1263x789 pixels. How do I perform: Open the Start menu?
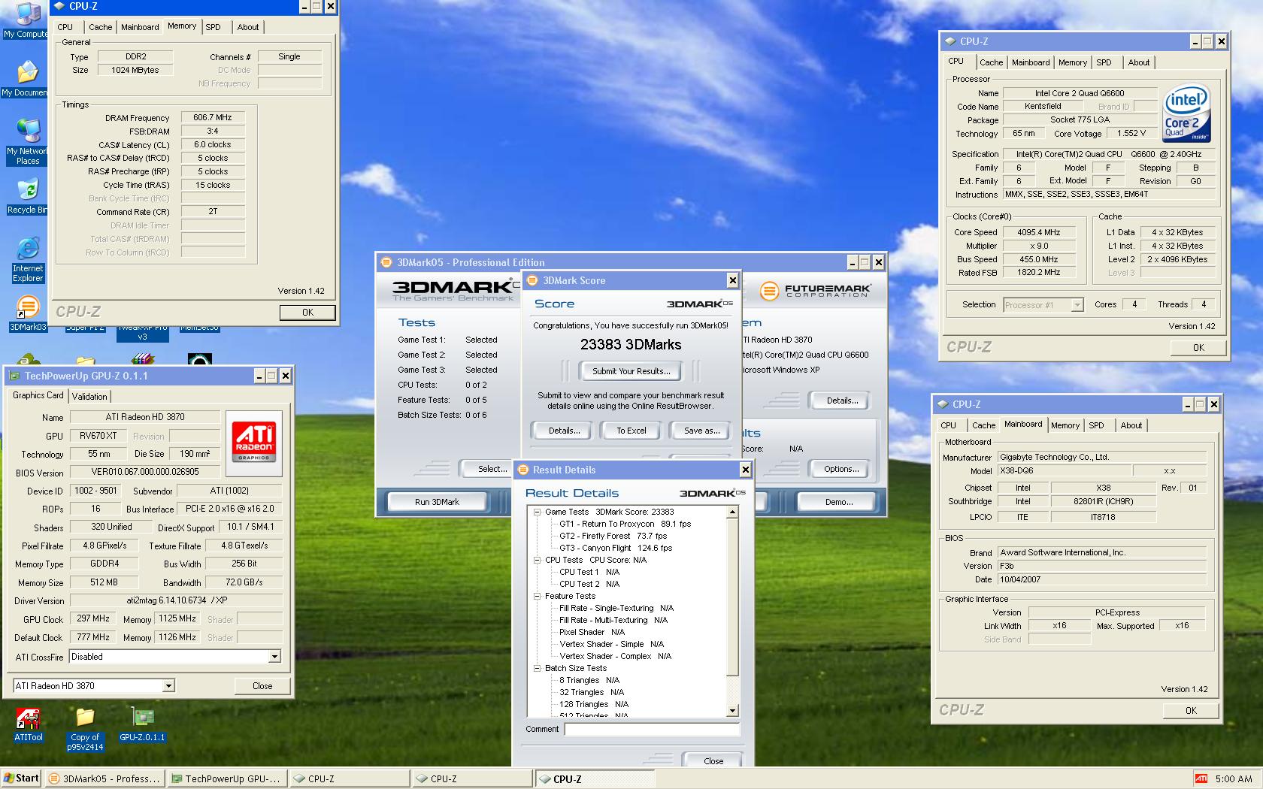[x=21, y=778]
